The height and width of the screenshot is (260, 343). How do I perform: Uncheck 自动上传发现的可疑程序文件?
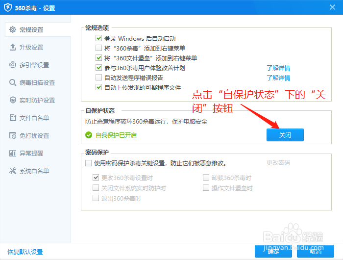[98, 87]
